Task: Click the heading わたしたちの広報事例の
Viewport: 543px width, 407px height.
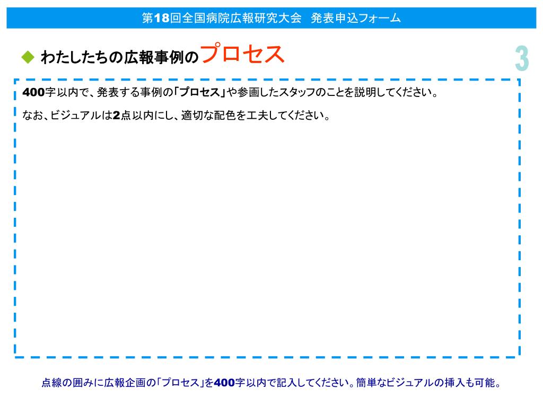Action: tap(120, 57)
